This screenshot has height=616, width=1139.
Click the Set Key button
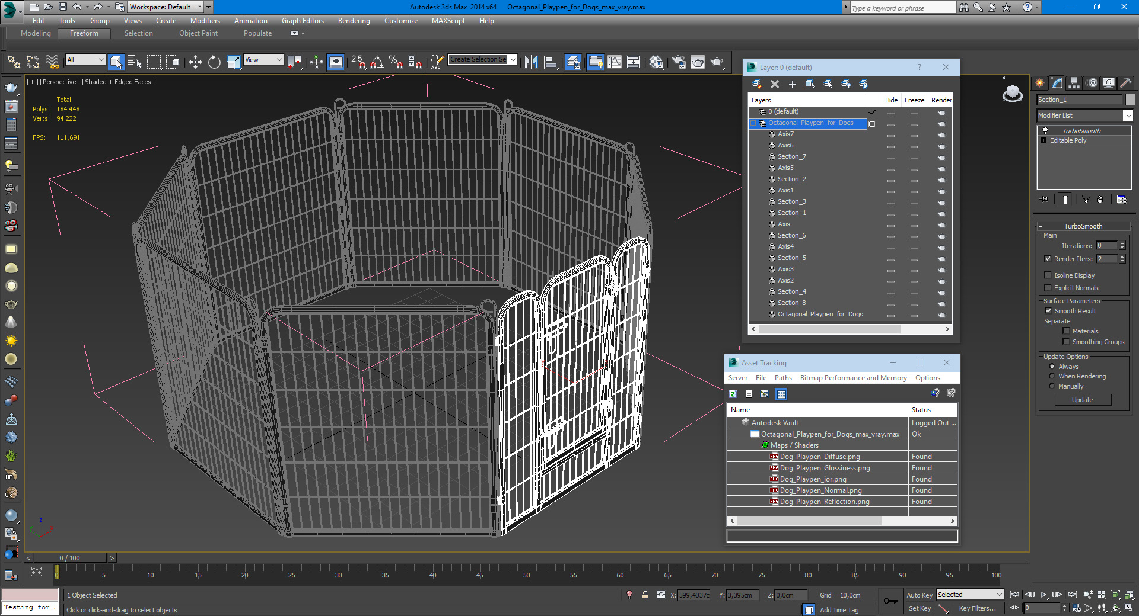pos(920,608)
